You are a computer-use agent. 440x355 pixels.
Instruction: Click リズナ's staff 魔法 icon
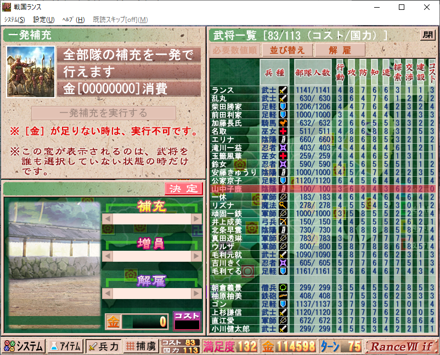[283, 205]
